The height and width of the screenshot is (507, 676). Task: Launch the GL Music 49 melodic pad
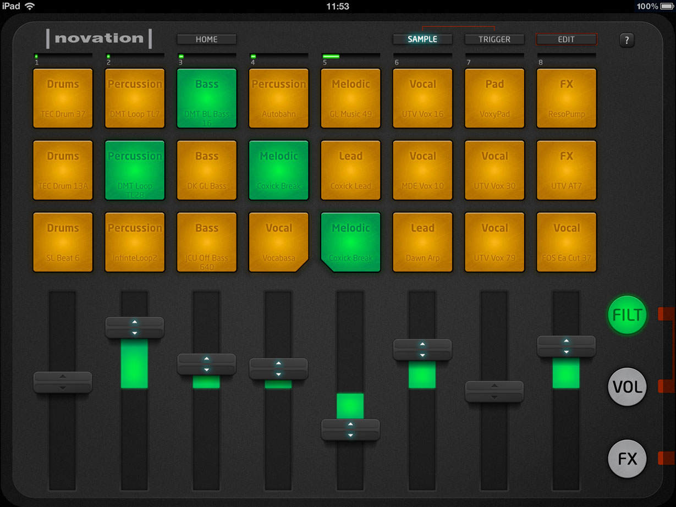[350, 98]
